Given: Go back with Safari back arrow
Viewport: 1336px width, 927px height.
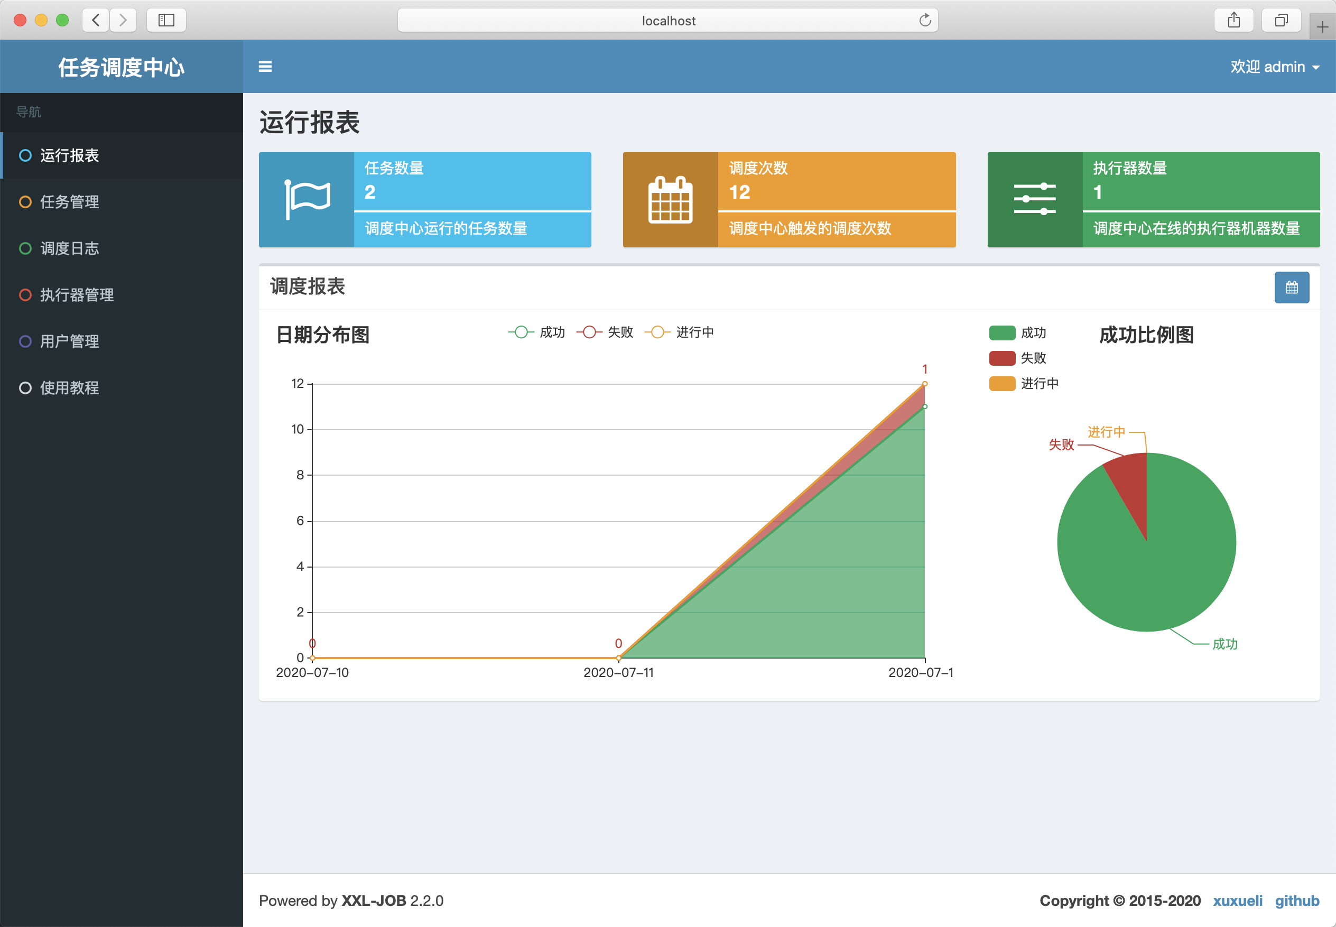Looking at the screenshot, I should [96, 20].
